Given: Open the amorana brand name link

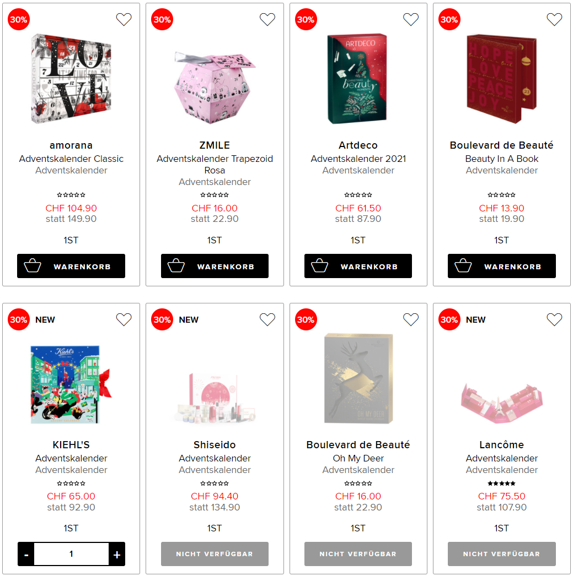Looking at the screenshot, I should (x=71, y=145).
